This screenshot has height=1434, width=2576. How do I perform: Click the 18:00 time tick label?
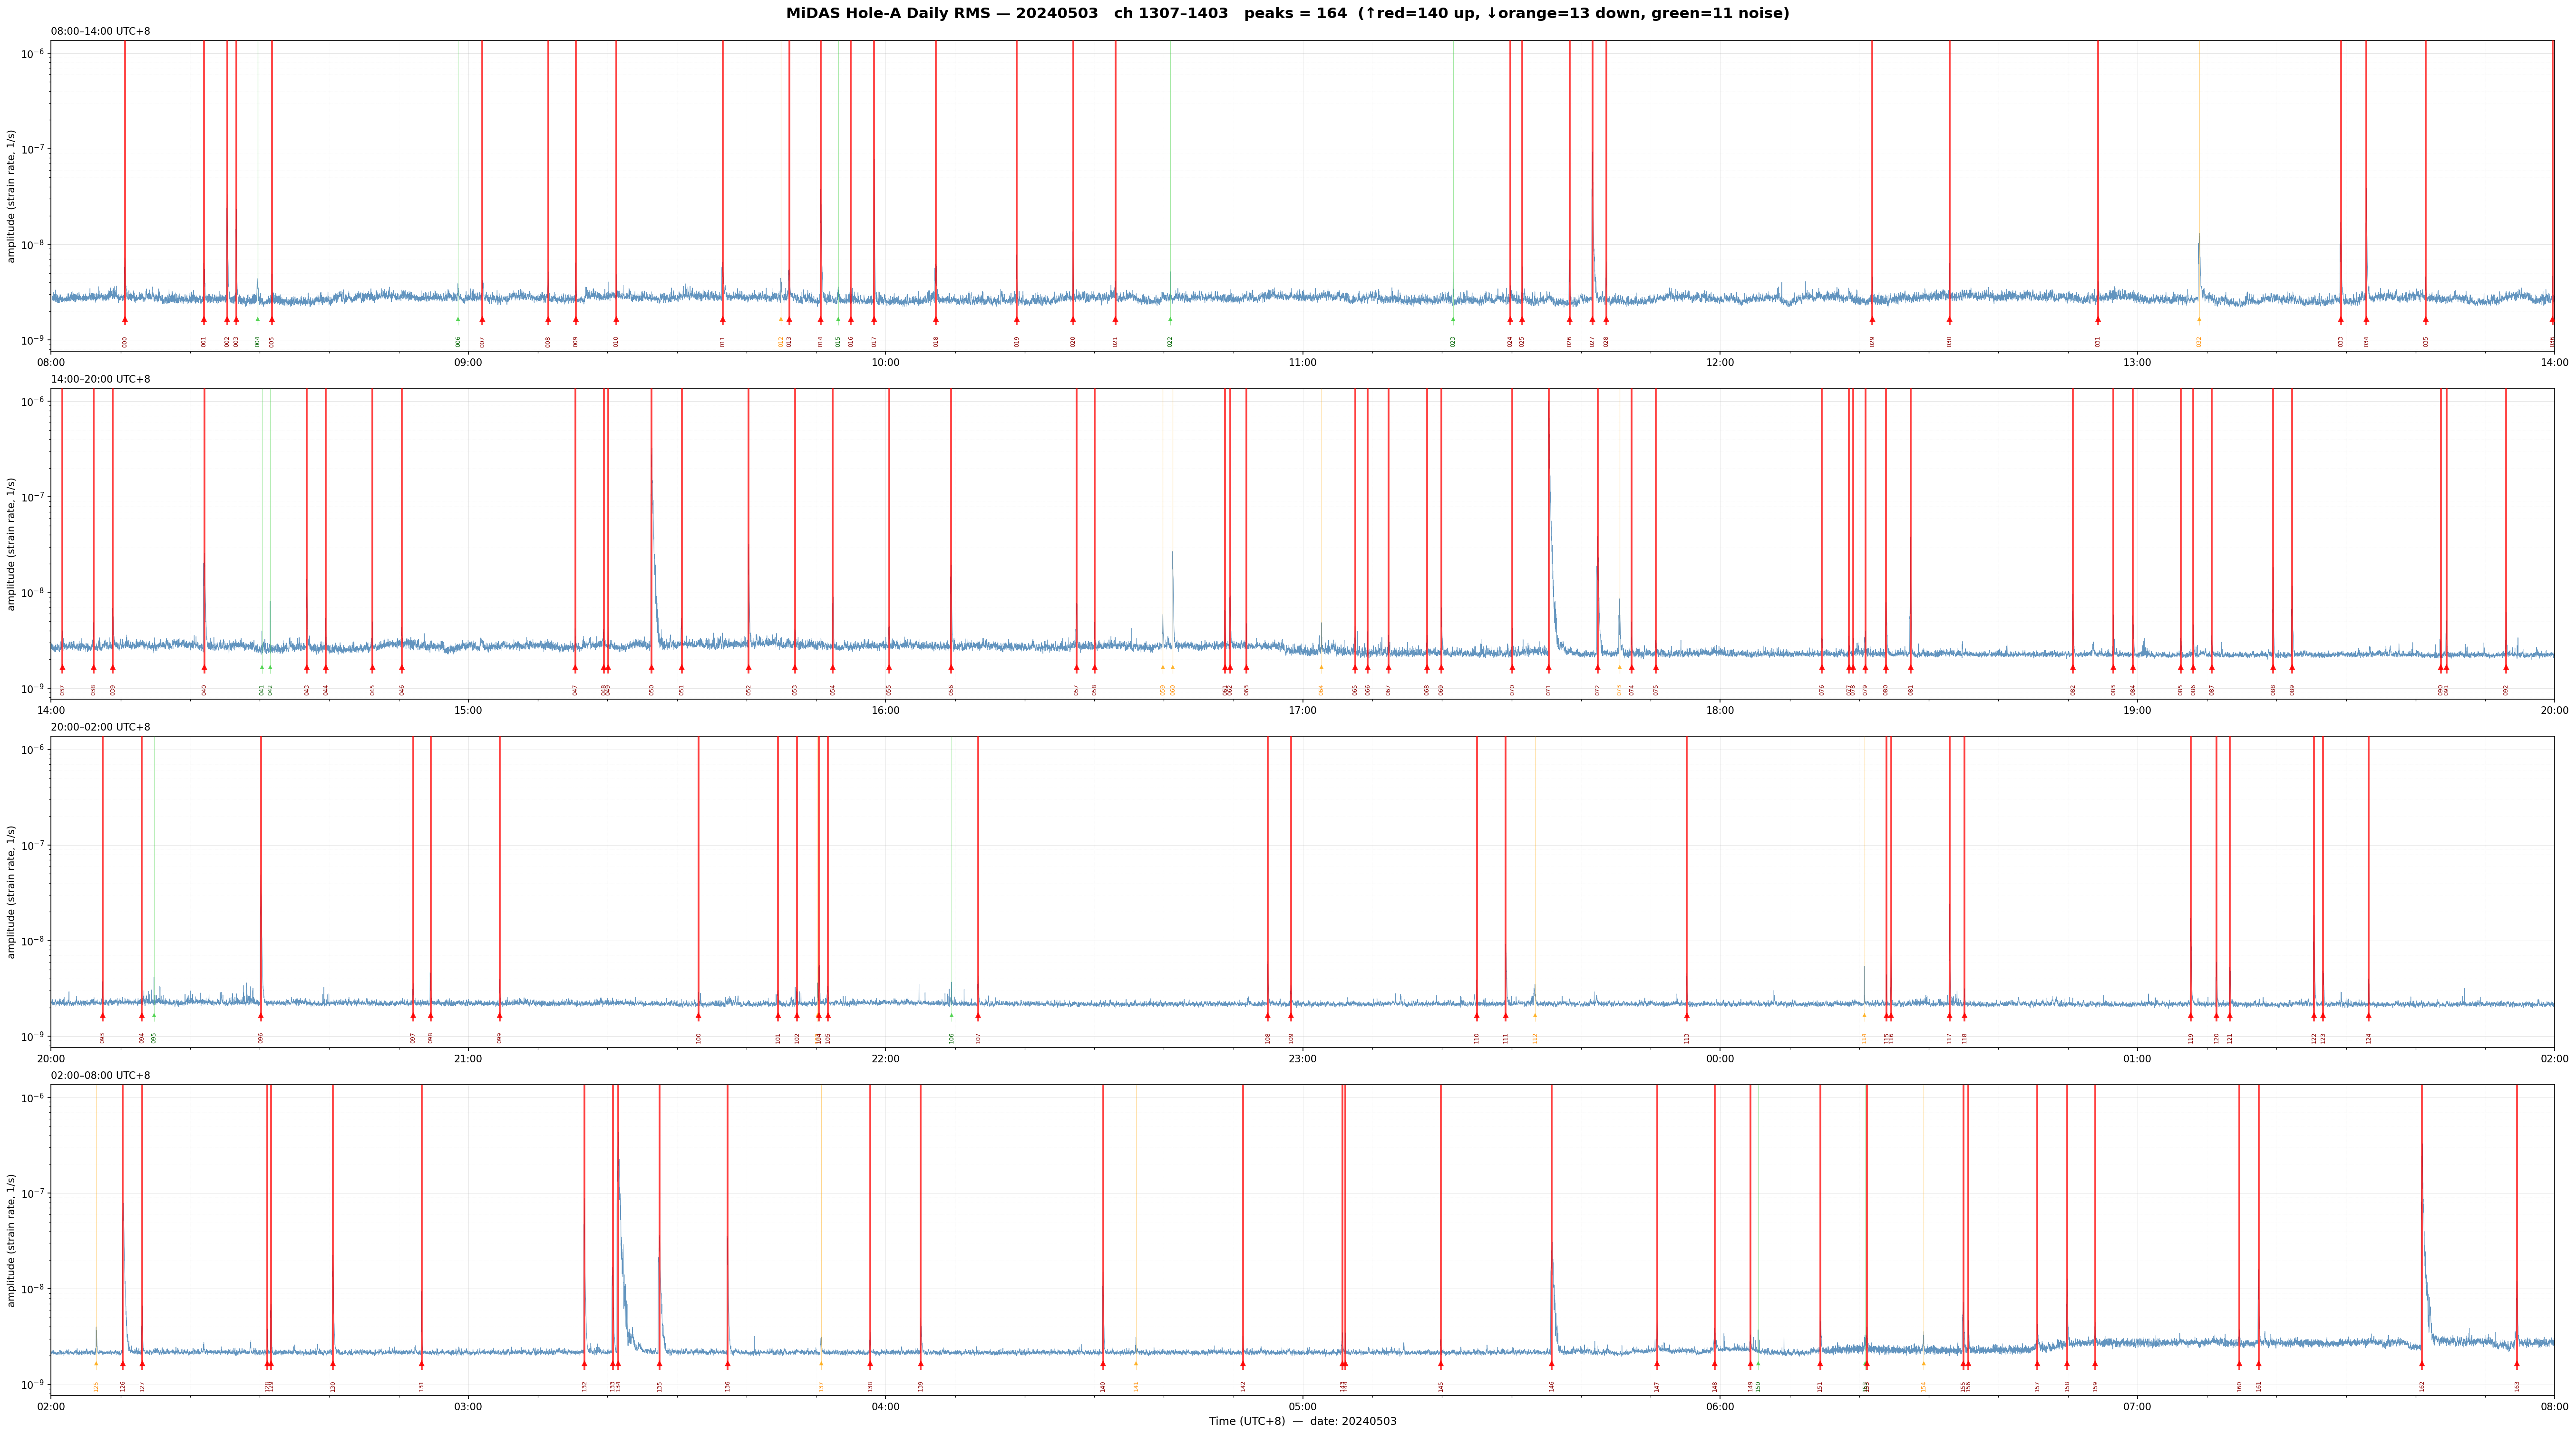pos(1720,711)
